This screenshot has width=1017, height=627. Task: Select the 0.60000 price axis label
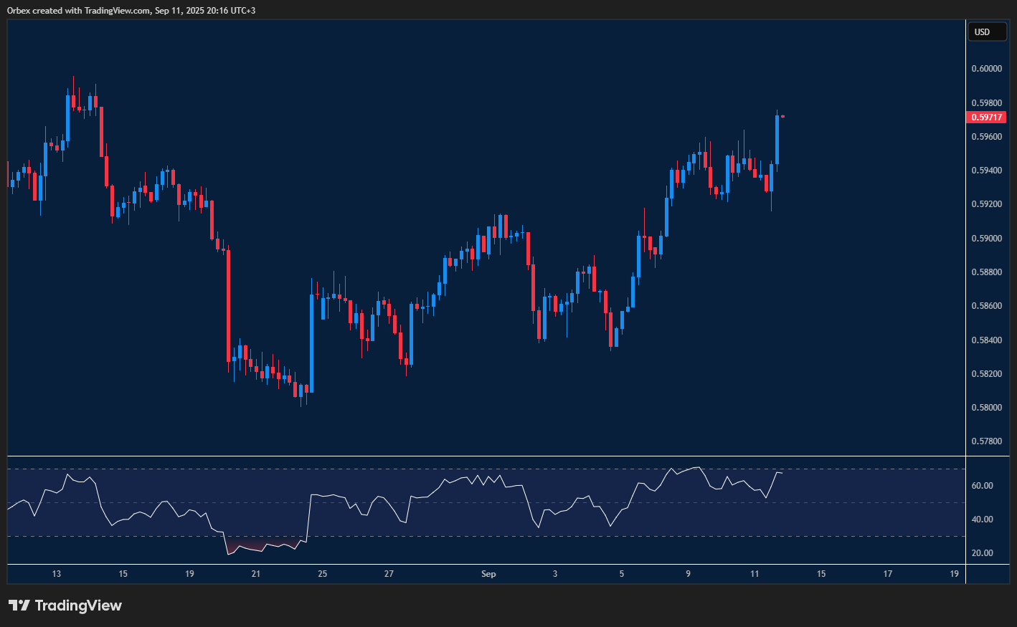click(987, 69)
